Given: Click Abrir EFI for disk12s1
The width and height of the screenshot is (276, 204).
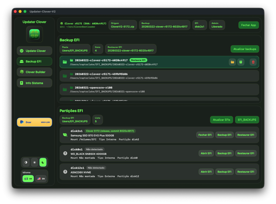Looking at the screenshot, I should coord(206,172).
